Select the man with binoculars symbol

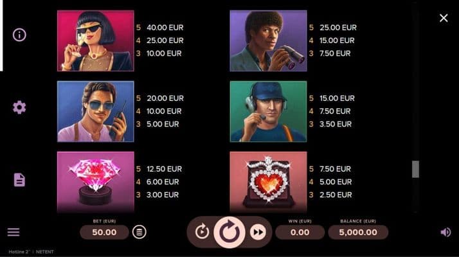[x=269, y=40]
